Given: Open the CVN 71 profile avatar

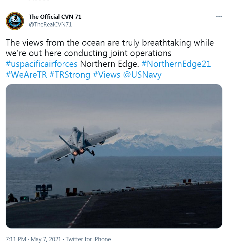Looking at the screenshot, I should [x=15, y=21].
